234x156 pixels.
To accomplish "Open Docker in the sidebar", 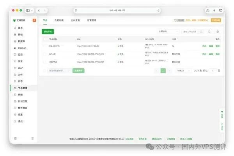I will [x=22, y=48].
